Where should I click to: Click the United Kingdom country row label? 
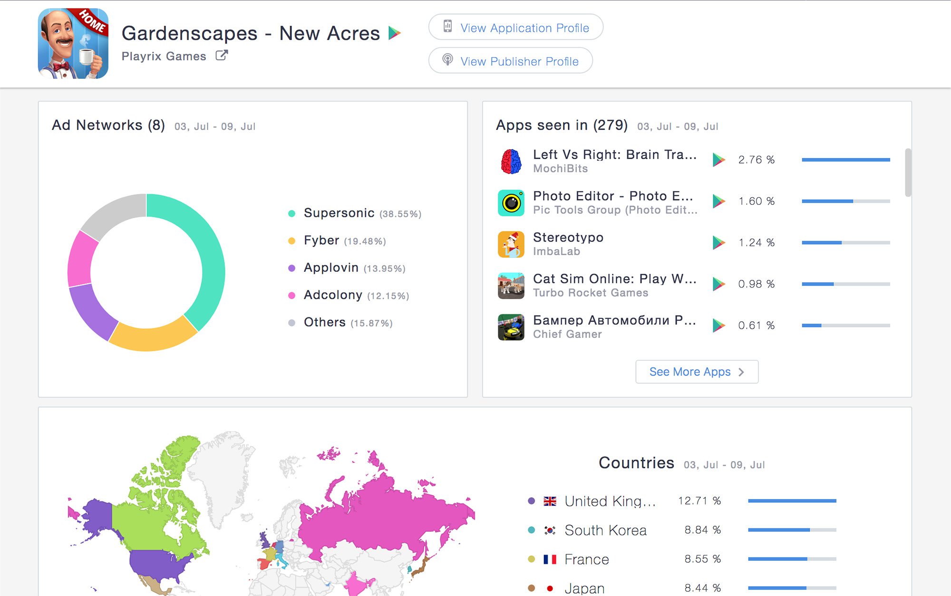(610, 501)
